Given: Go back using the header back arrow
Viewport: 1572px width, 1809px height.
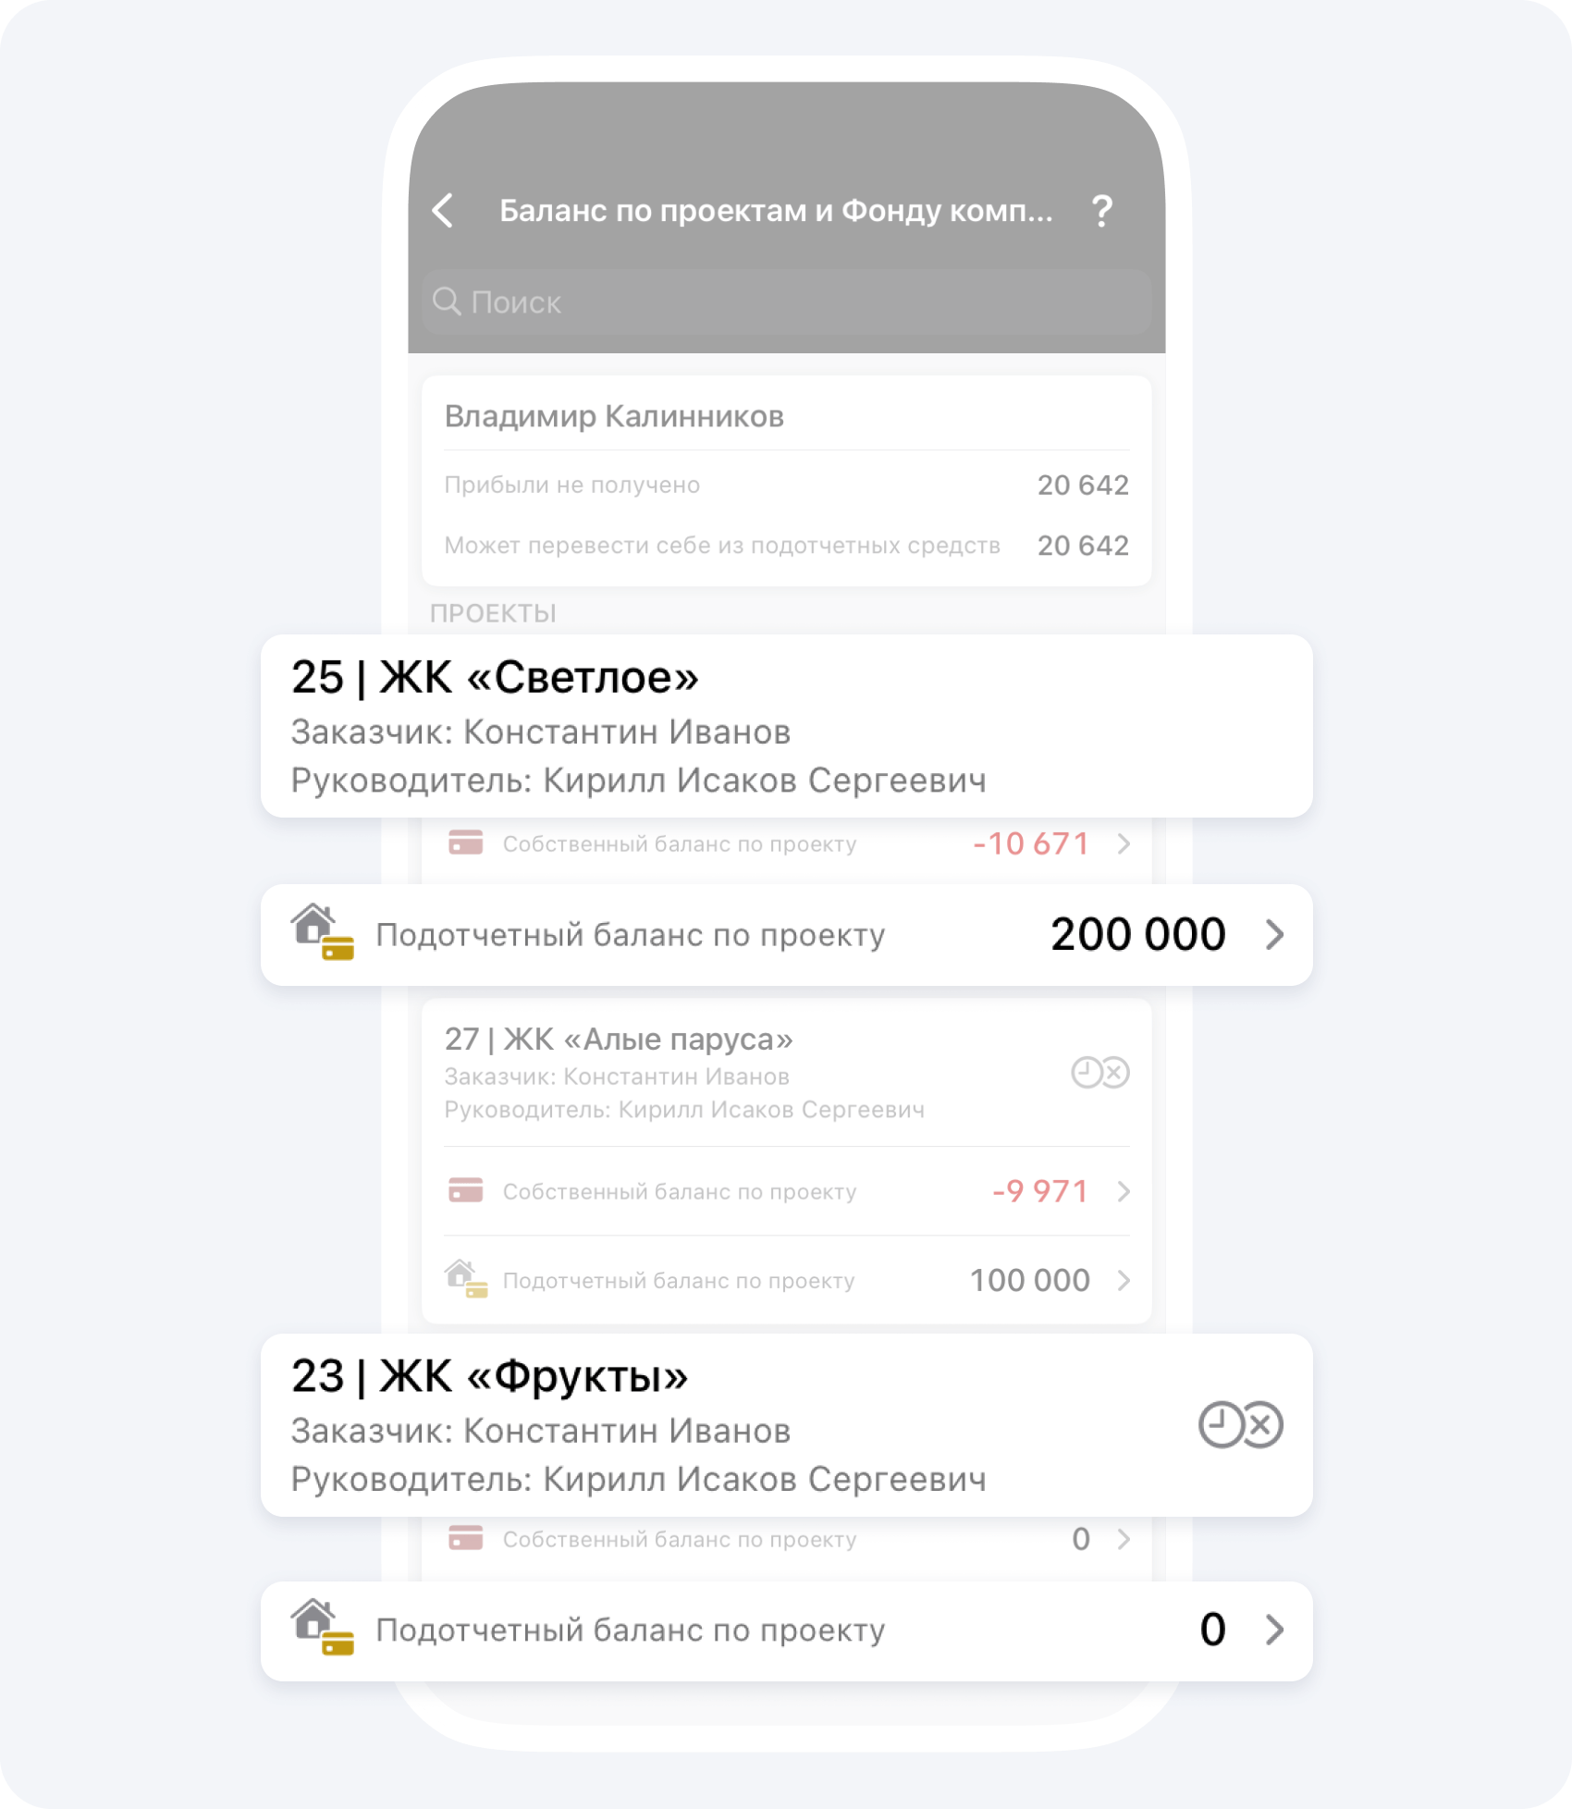Looking at the screenshot, I should [x=443, y=211].
